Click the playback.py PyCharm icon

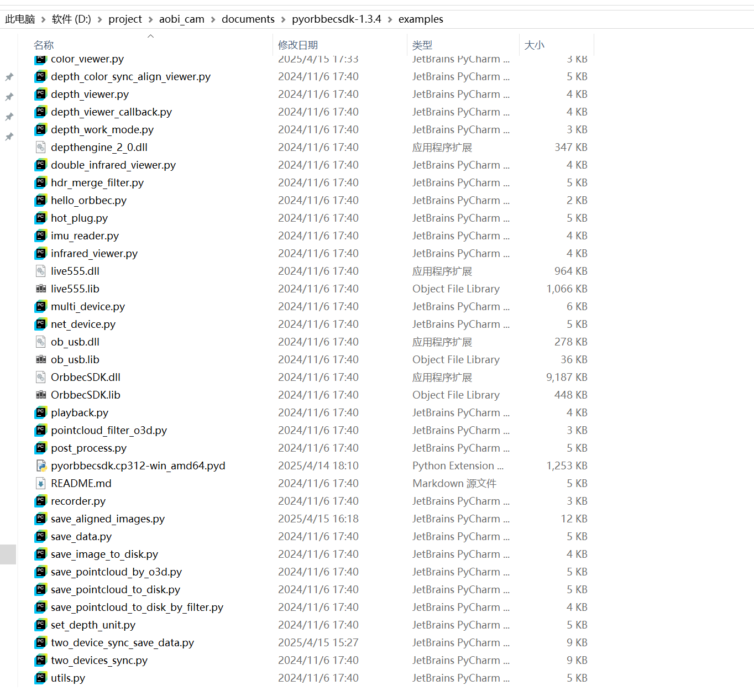tap(41, 412)
